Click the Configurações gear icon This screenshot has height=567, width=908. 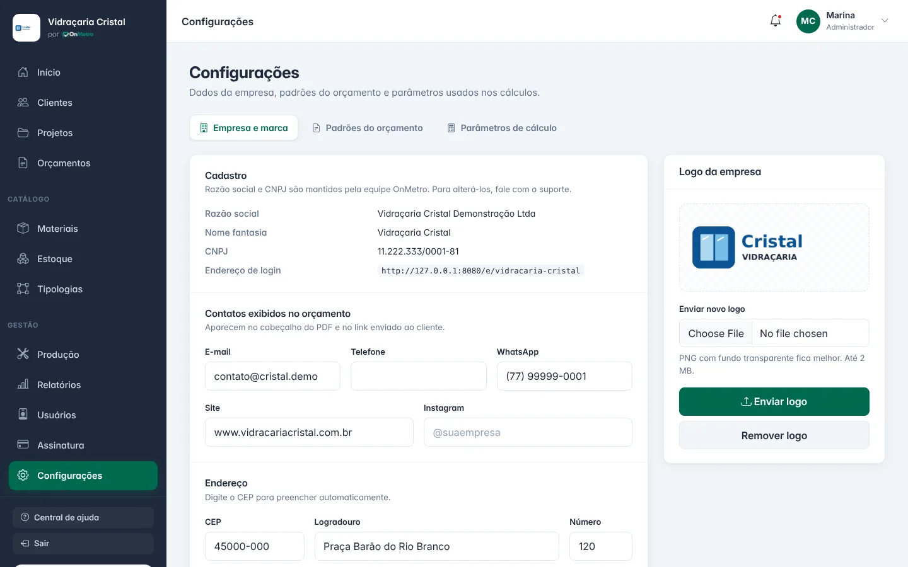tap(23, 475)
